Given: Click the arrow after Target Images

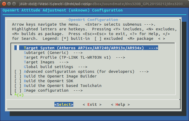Looking at the screenshot, I should [64, 62].
